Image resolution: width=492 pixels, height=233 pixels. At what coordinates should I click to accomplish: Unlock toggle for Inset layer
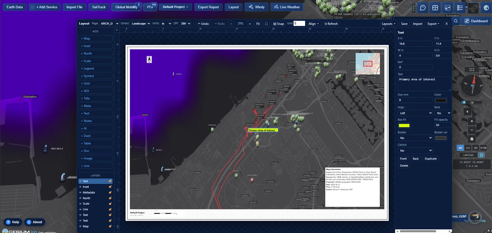click(110, 187)
